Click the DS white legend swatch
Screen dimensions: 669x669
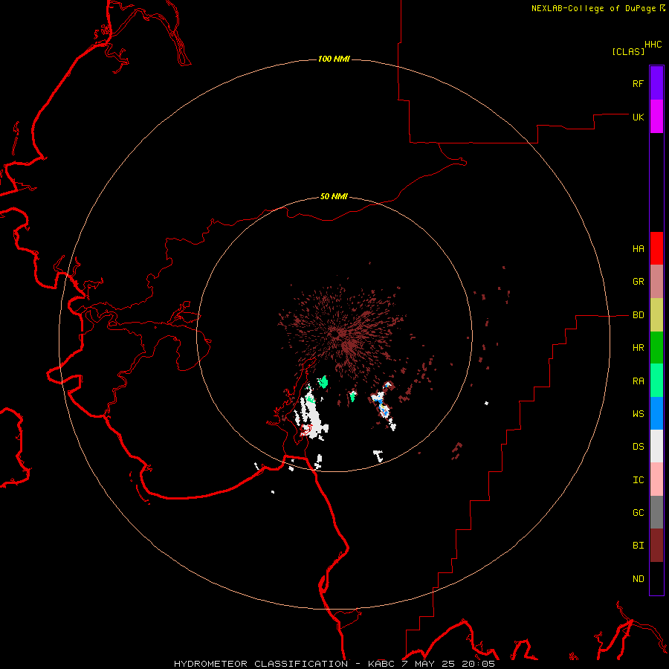tap(656, 446)
